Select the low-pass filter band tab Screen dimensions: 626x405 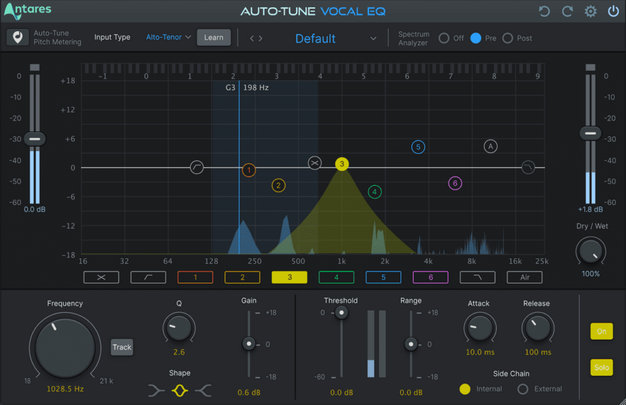[x=477, y=277]
